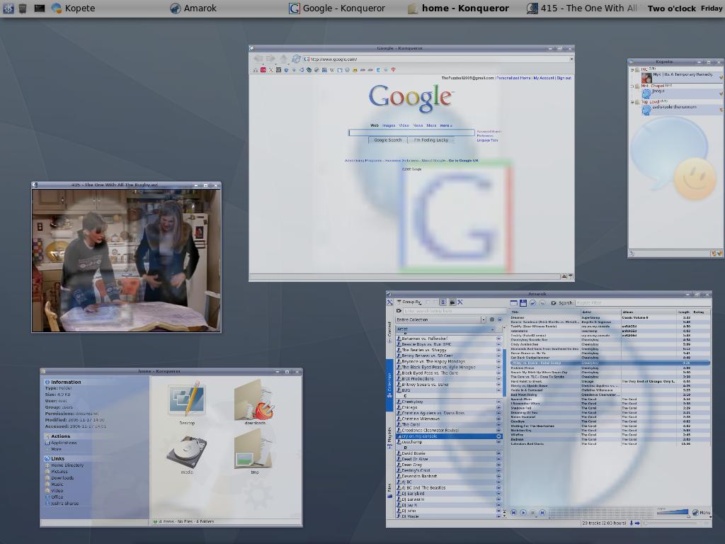The height and width of the screenshot is (544, 725).
Task: Click the Two o'clock fuzzy clock
Action: pos(671,8)
